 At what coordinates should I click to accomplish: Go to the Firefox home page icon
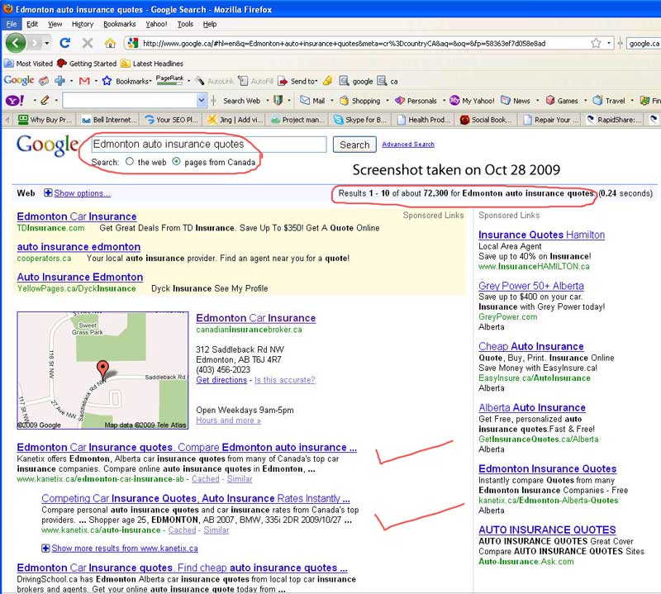(110, 43)
